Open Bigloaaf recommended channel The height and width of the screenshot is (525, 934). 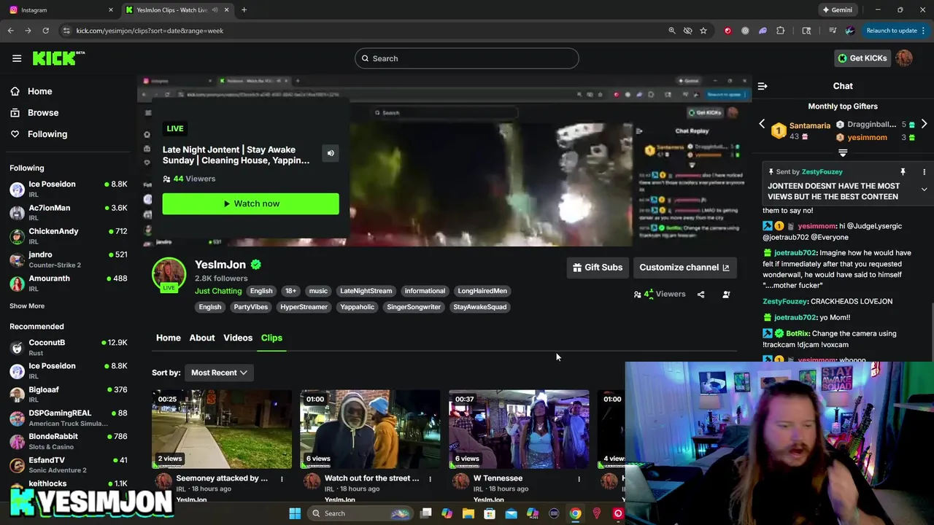(x=69, y=394)
